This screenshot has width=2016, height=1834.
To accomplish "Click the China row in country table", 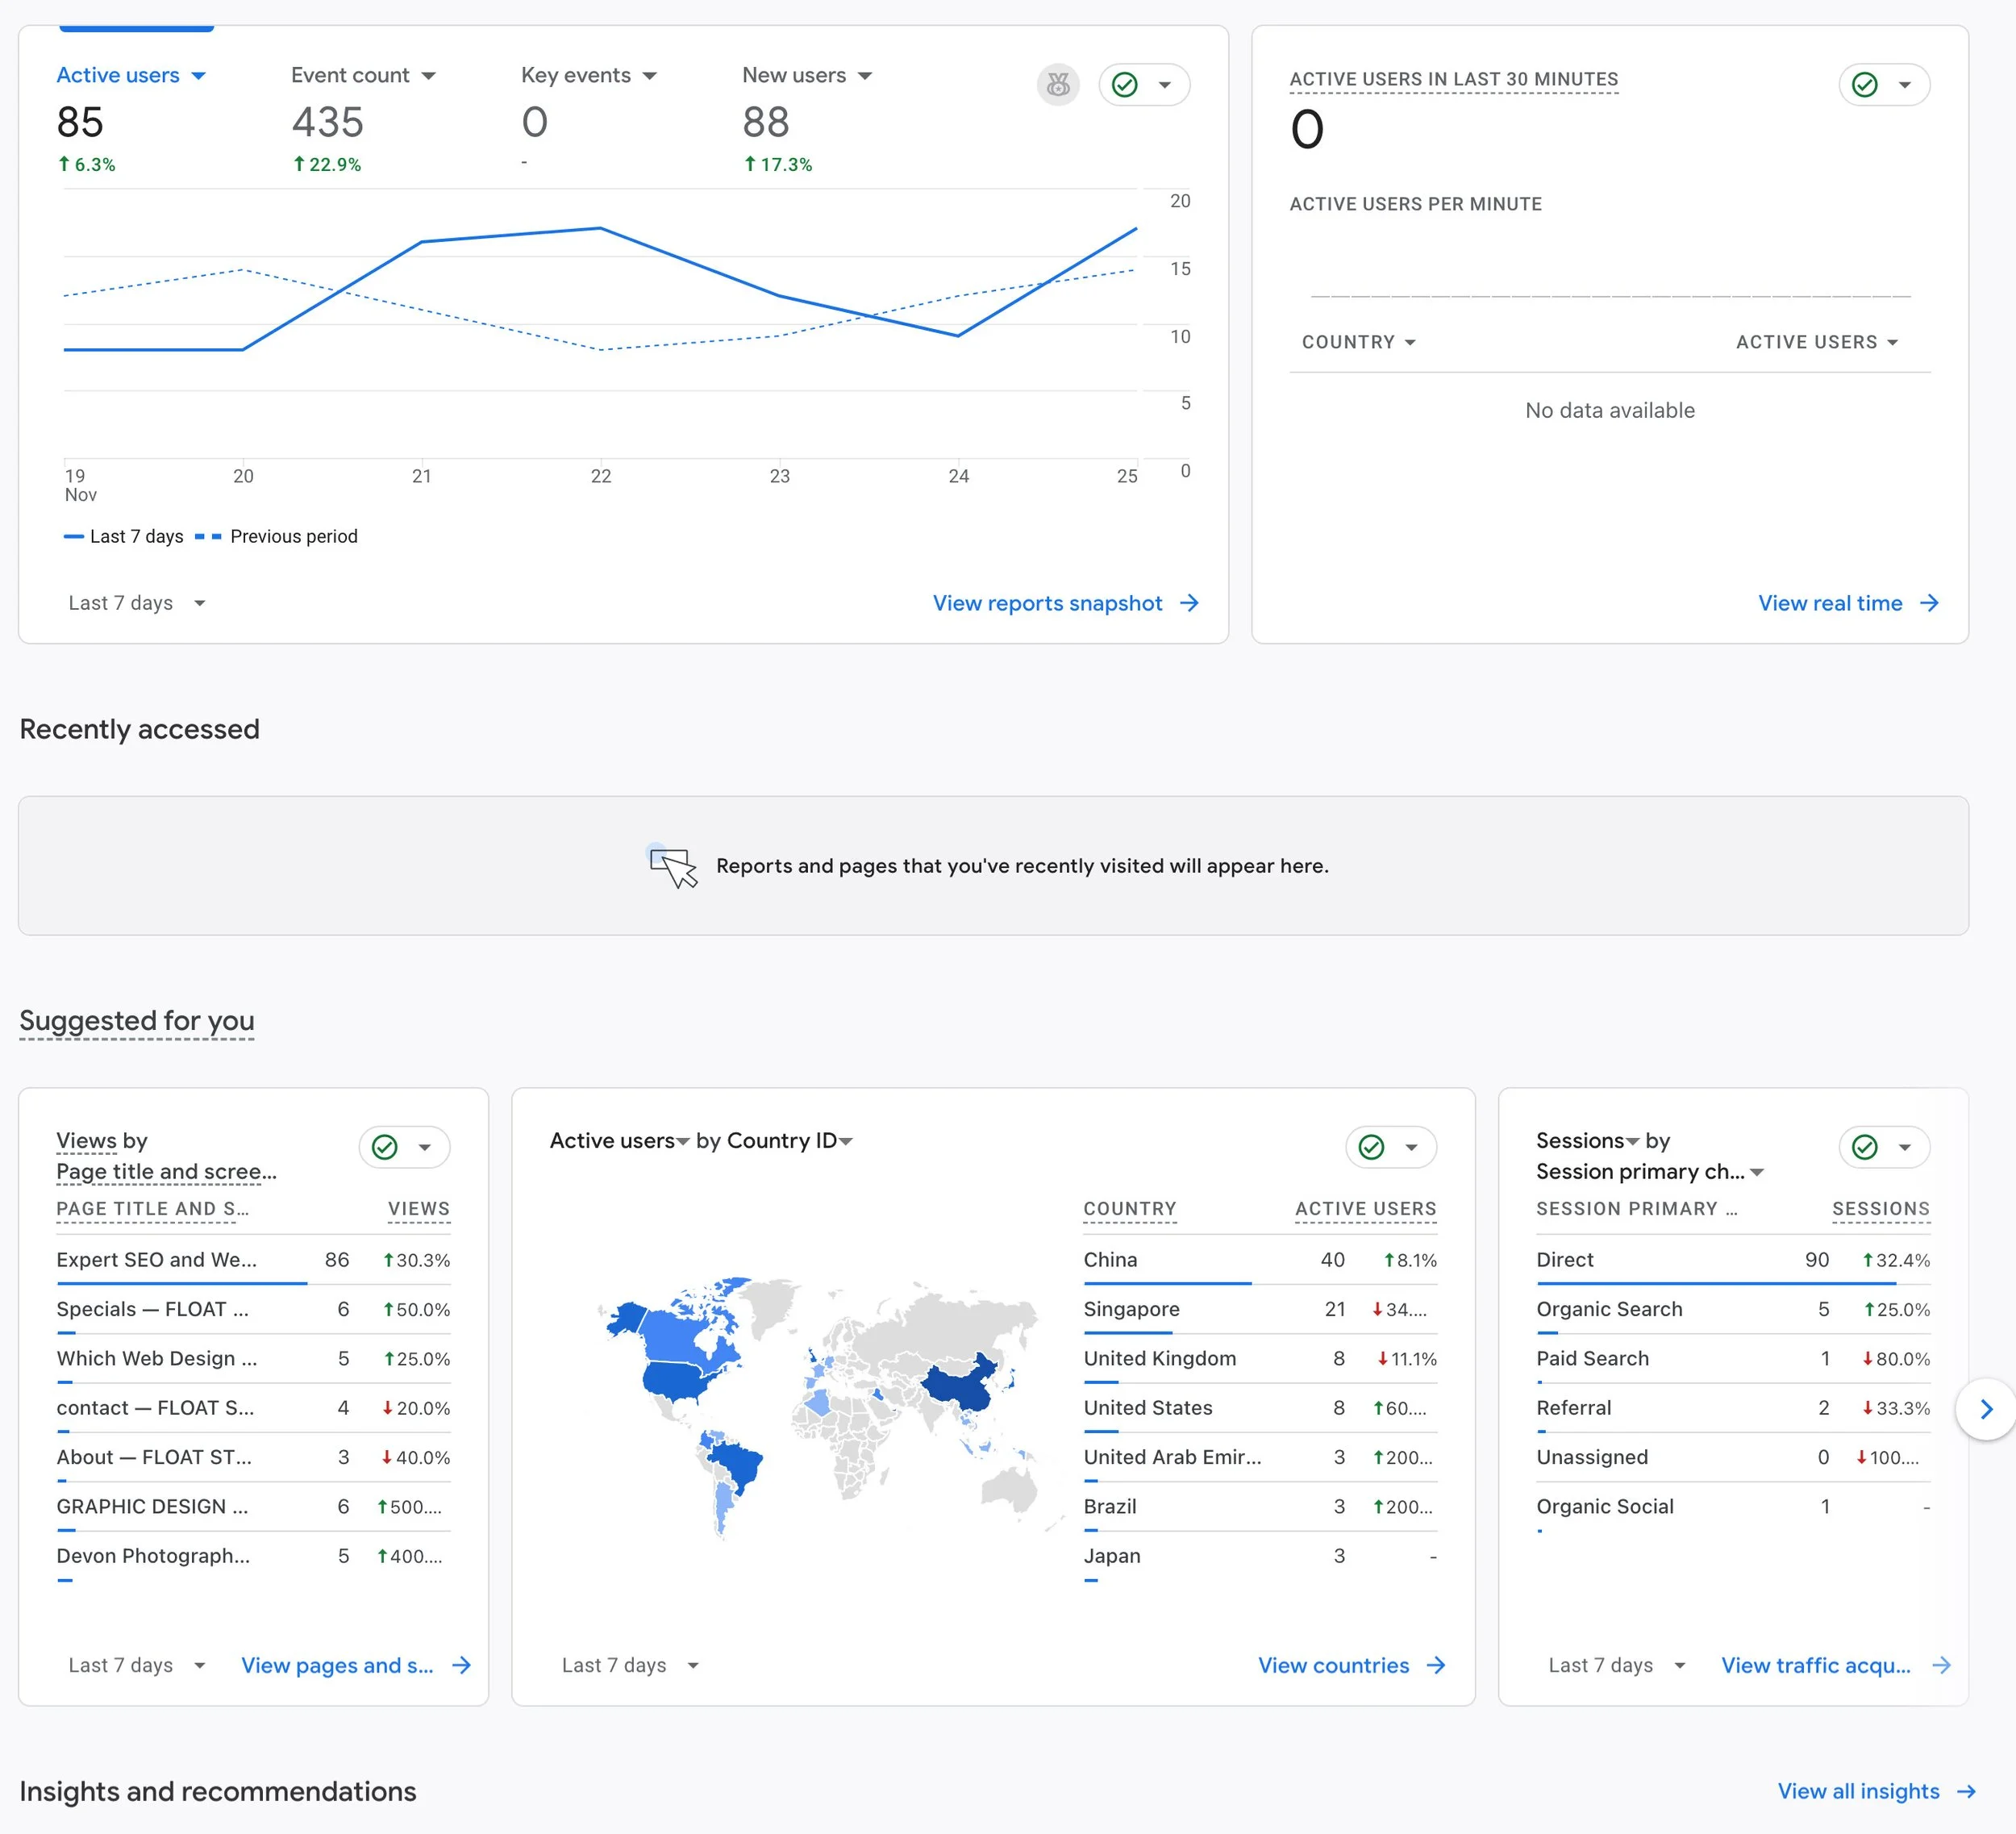I will pos(1110,1260).
